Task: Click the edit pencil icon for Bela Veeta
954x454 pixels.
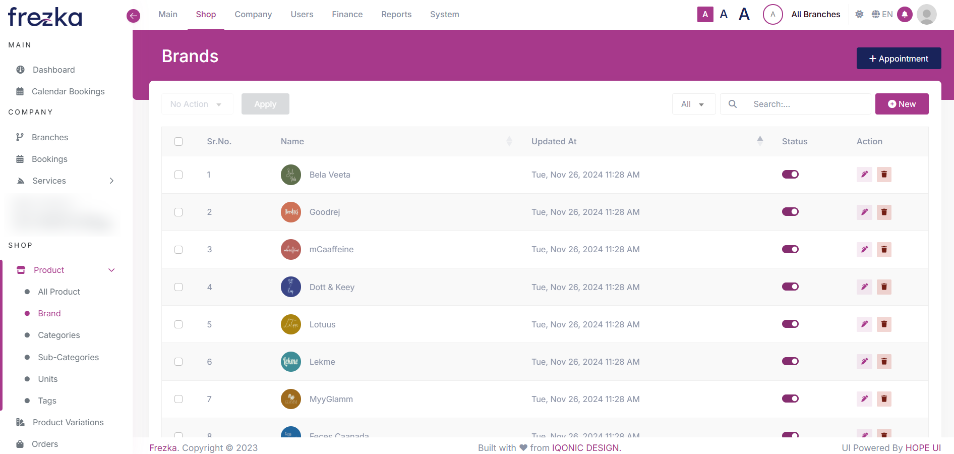Action: coord(864,175)
